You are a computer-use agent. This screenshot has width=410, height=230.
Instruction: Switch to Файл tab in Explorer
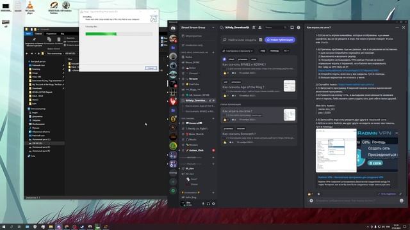click(x=28, y=34)
